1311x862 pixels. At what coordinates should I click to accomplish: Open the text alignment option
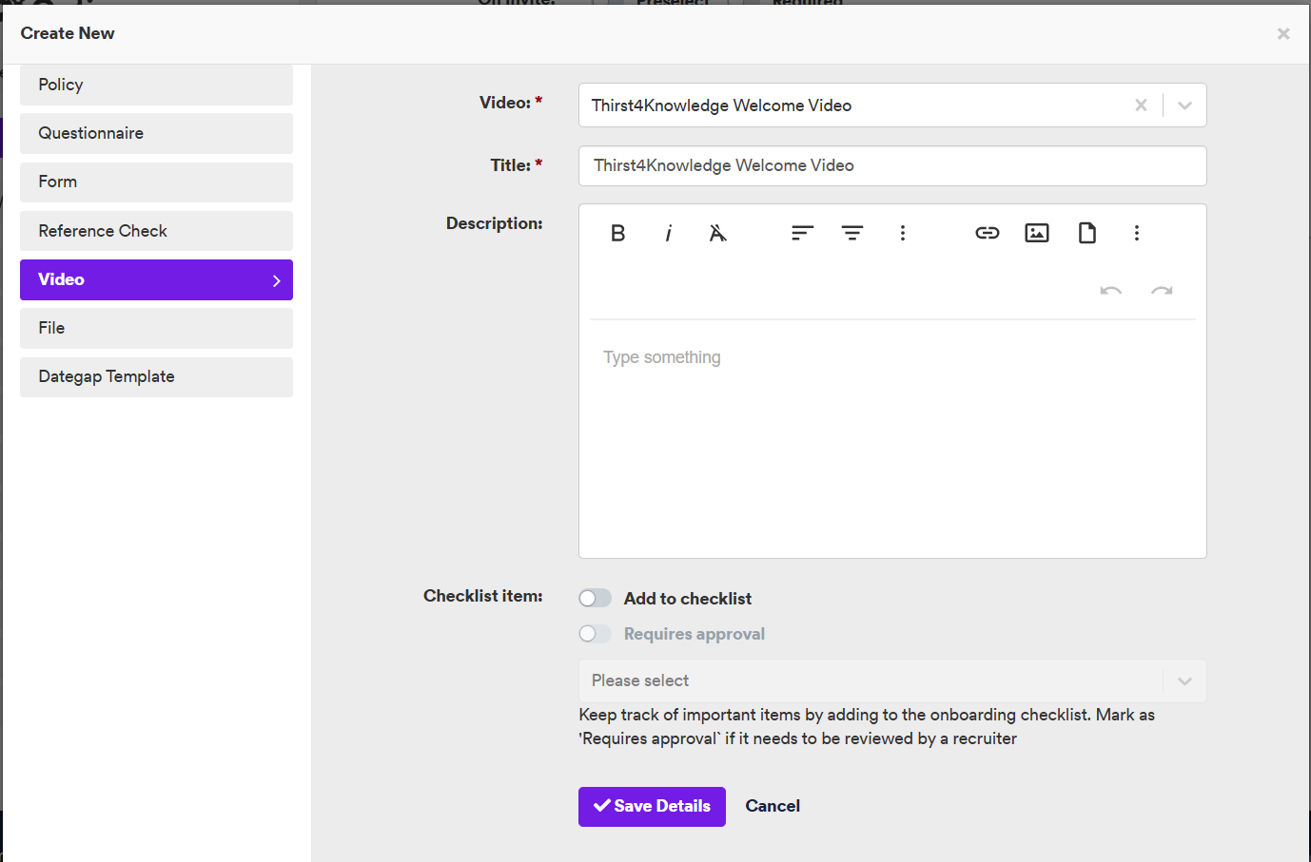pyautogui.click(x=802, y=233)
